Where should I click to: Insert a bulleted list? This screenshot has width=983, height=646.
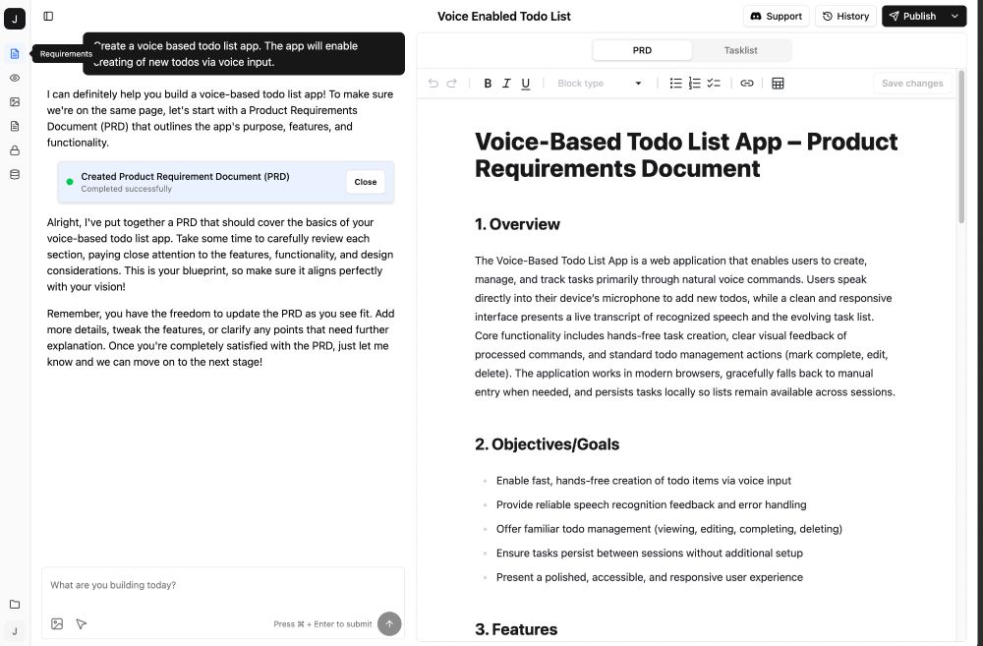coord(675,83)
